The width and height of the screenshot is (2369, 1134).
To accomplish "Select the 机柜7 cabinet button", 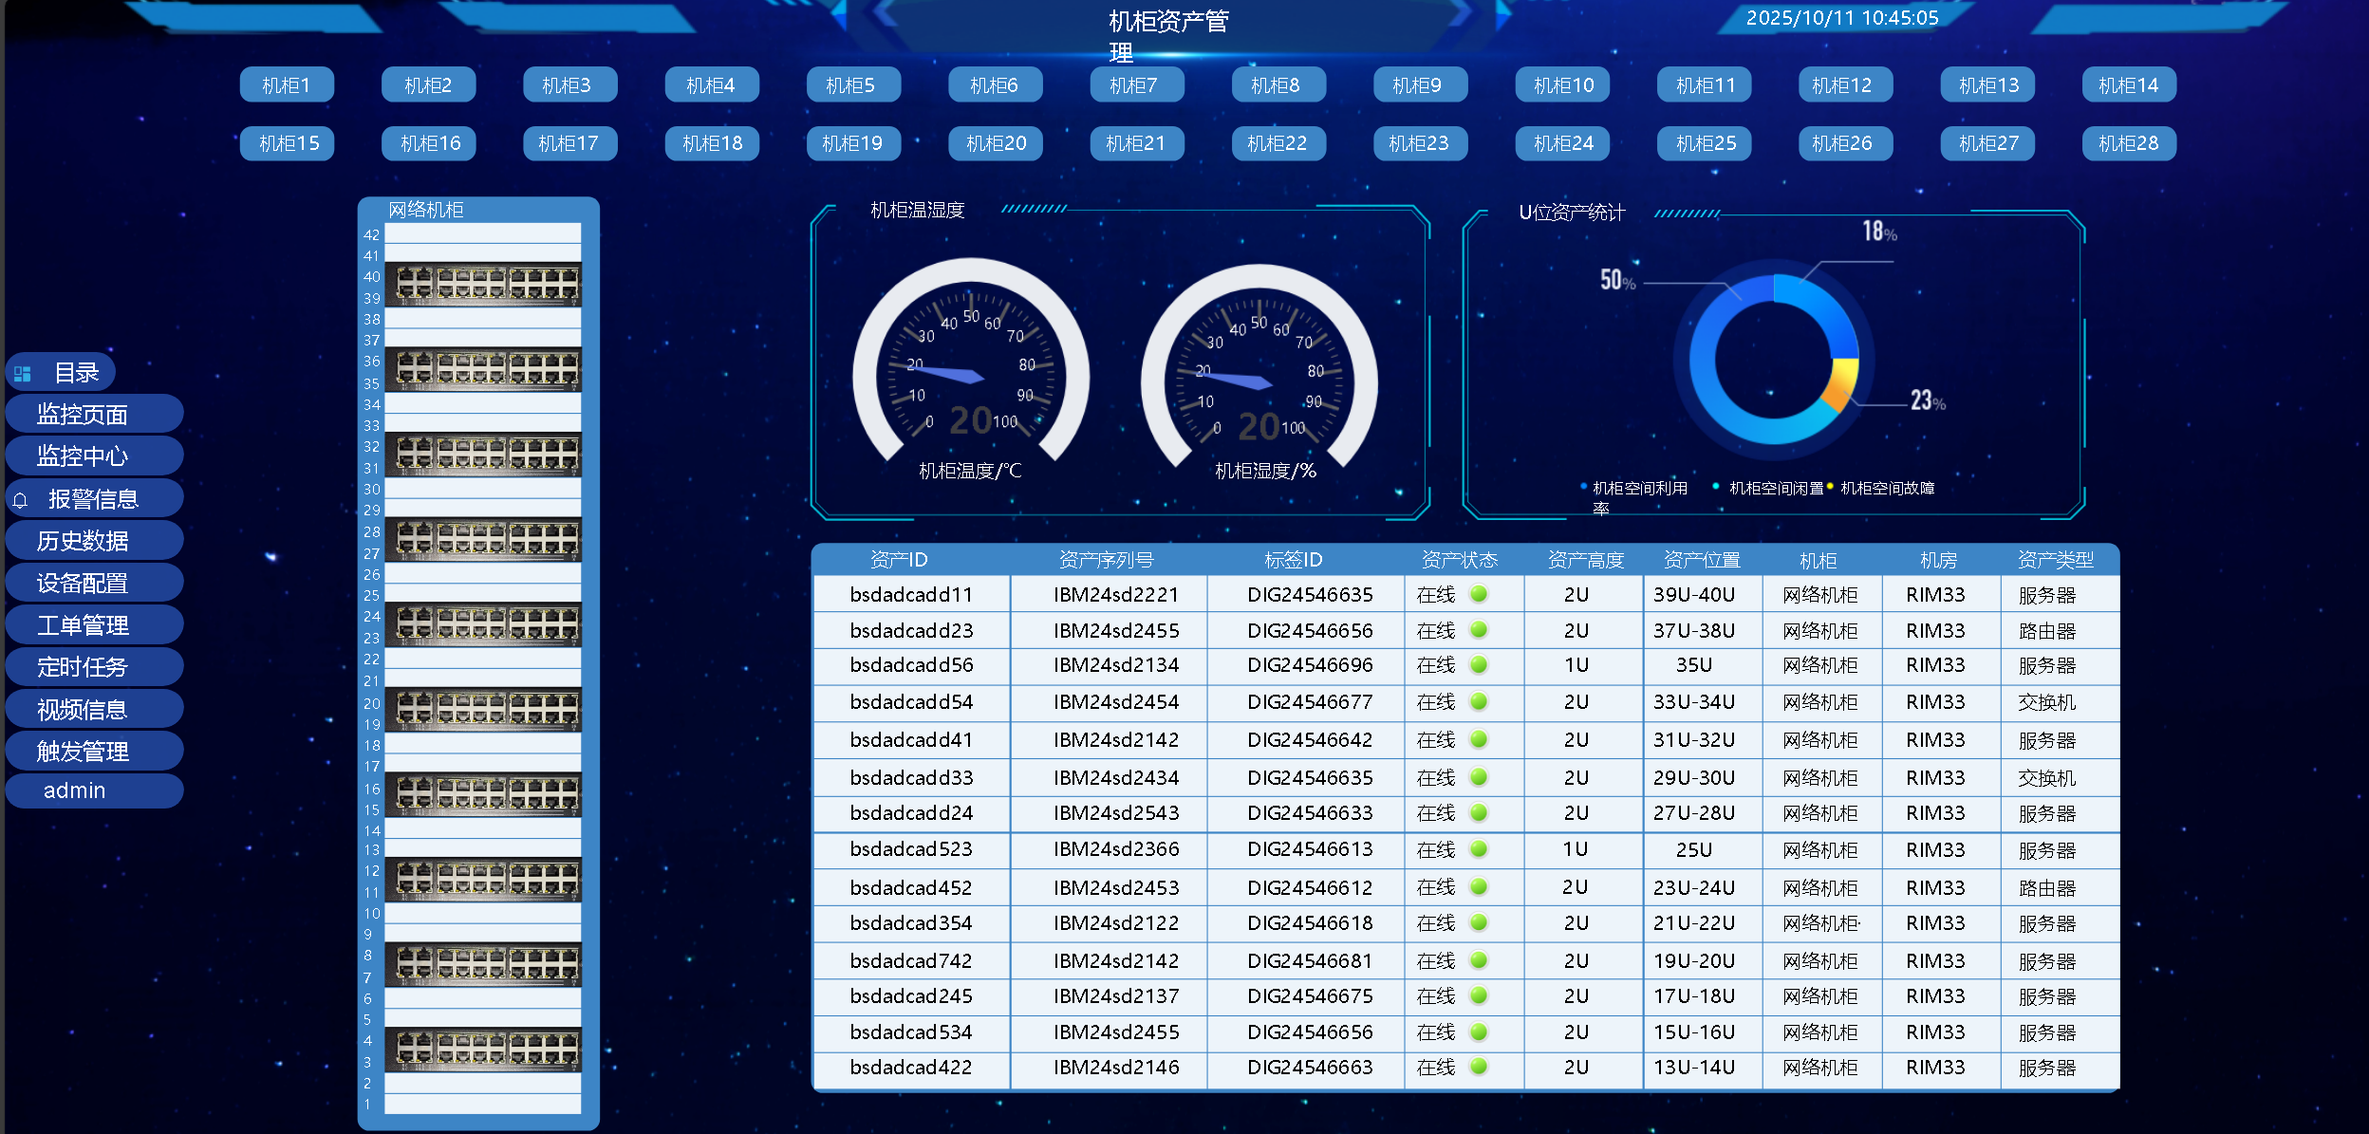I will [x=1134, y=85].
